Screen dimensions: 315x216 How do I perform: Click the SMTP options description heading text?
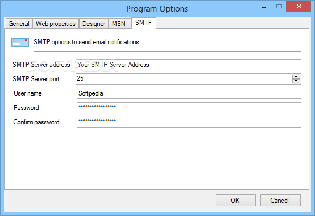pos(86,42)
